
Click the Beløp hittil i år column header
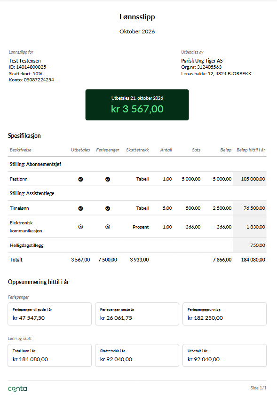(x=251, y=150)
